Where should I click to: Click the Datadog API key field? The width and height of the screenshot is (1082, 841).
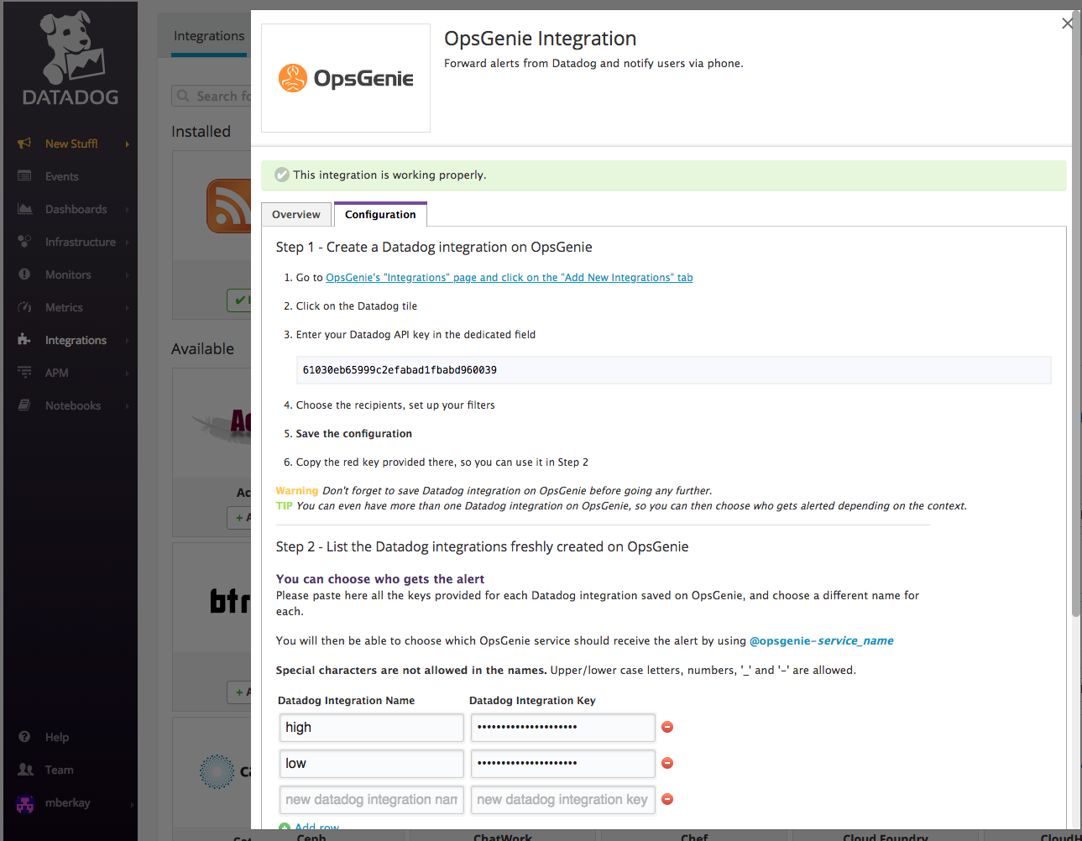coord(673,370)
